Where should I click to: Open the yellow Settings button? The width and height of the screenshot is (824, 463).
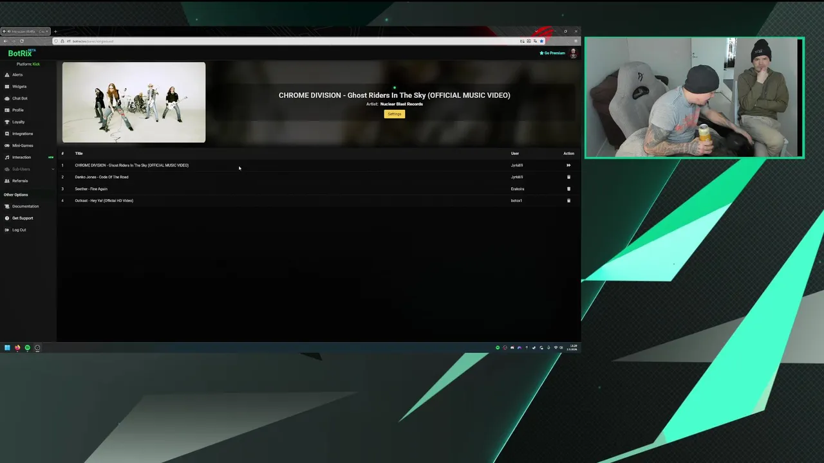coord(395,114)
